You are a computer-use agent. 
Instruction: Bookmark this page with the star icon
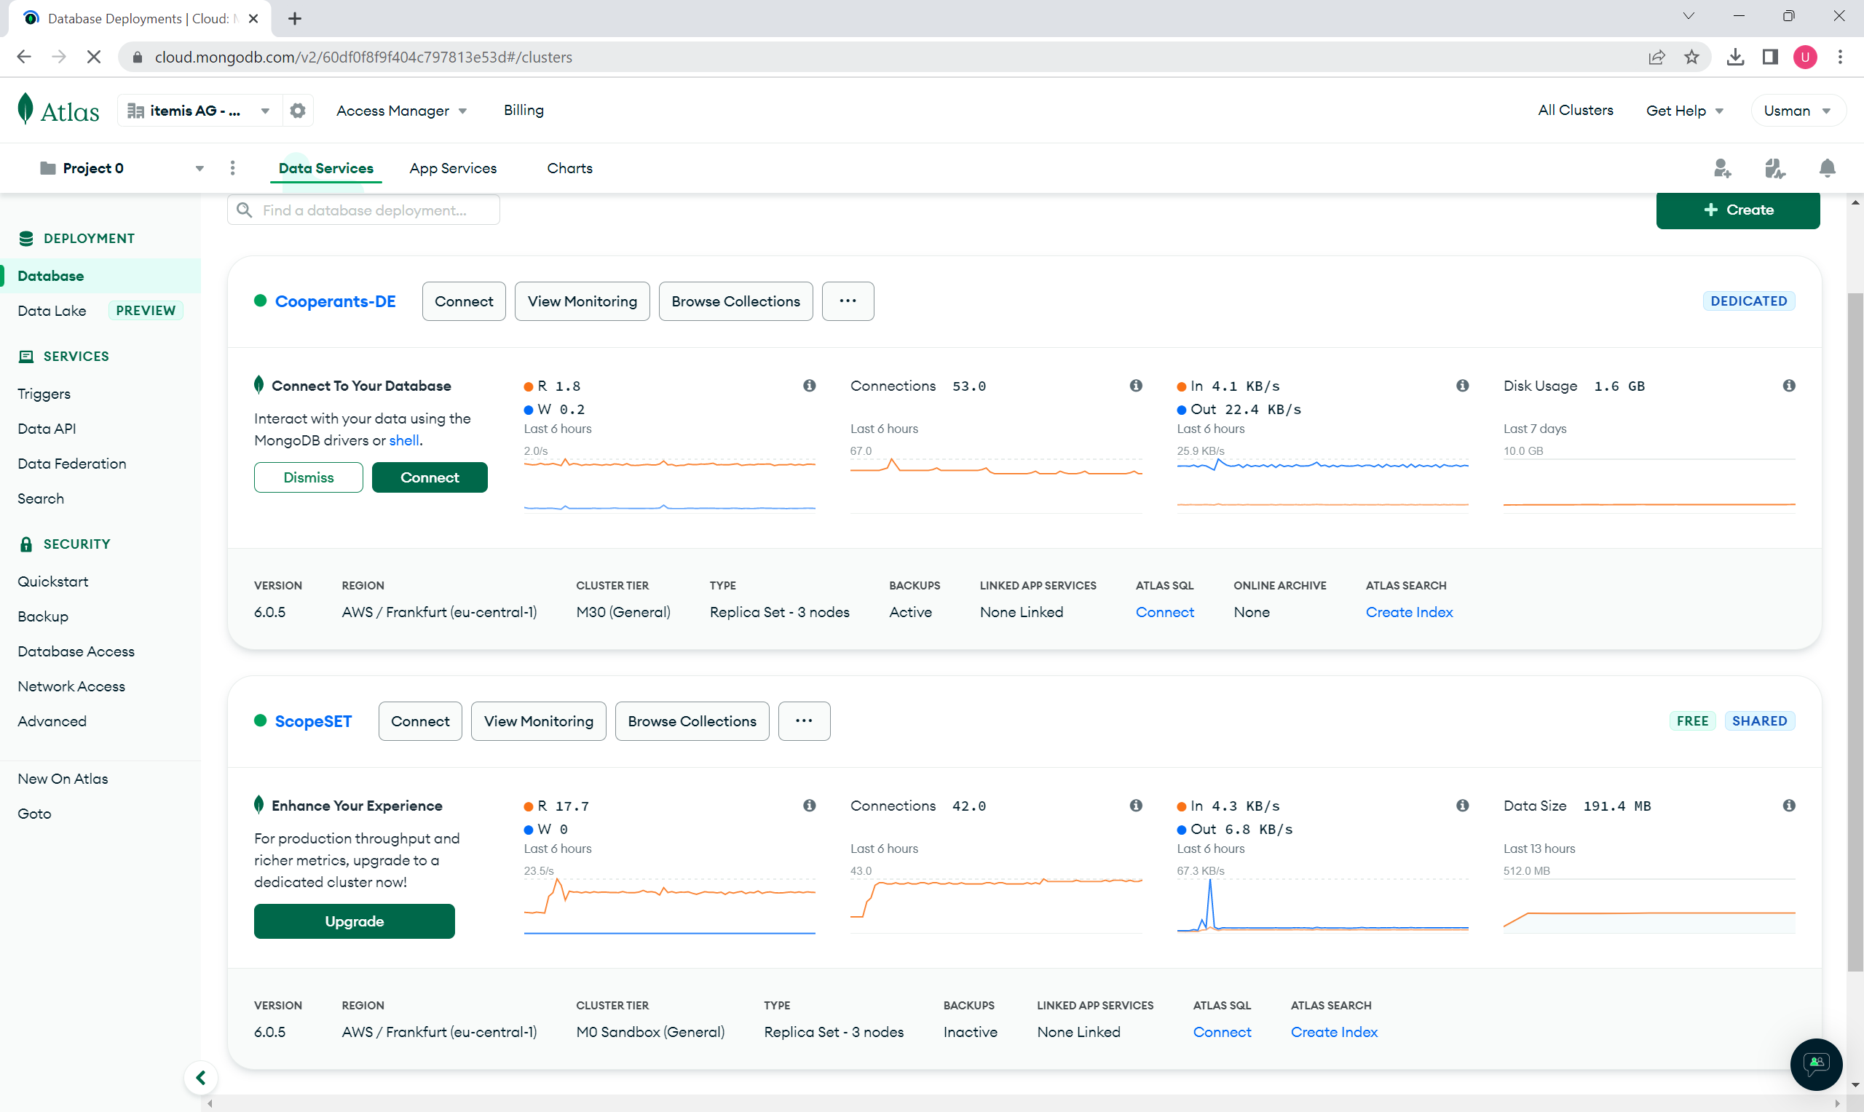pos(1691,57)
